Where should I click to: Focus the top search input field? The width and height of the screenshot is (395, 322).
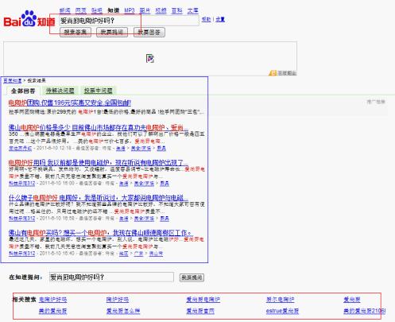(x=130, y=21)
